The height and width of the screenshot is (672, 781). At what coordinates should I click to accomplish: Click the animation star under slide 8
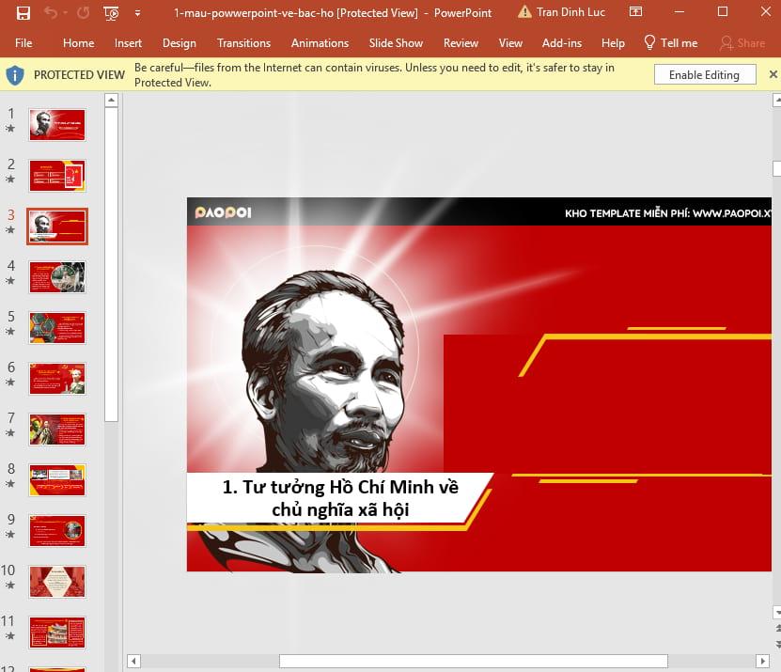click(10, 484)
